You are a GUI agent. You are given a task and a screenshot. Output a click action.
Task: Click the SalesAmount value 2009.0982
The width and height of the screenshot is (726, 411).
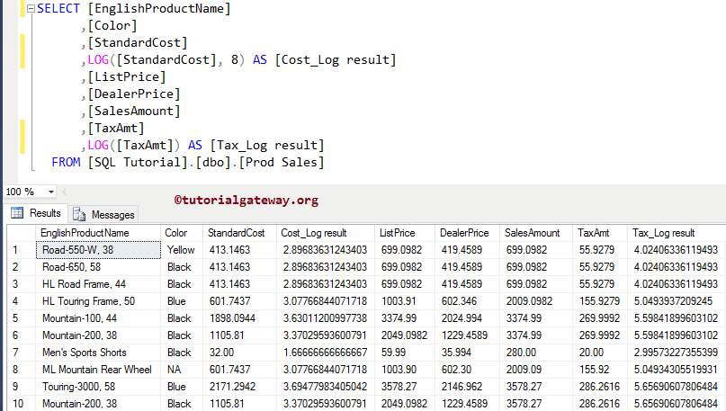coord(536,301)
